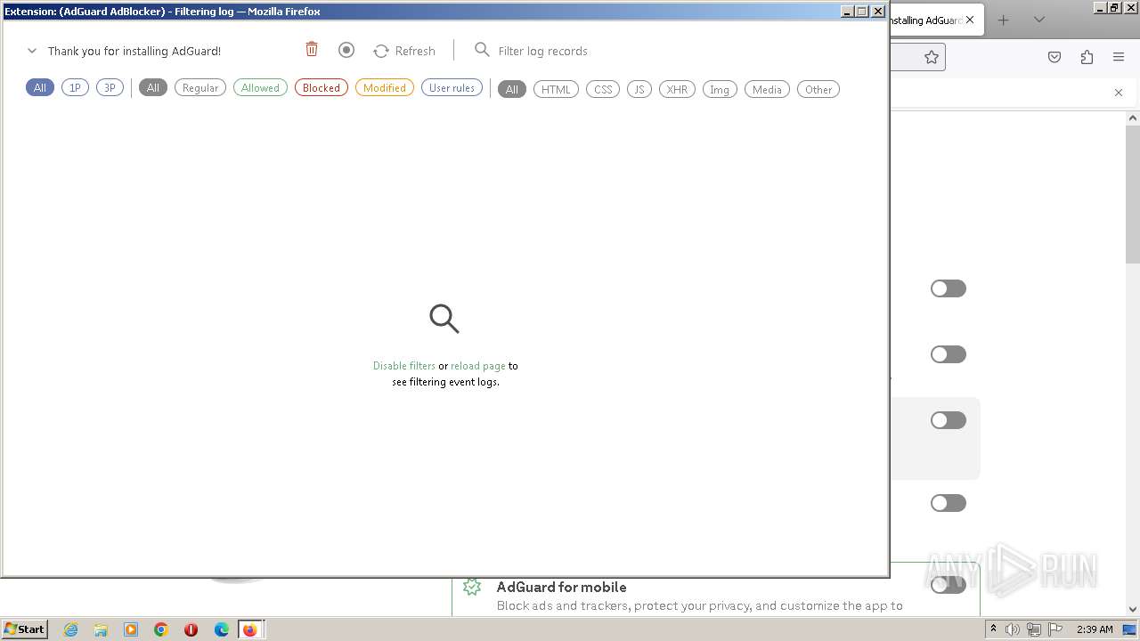Click the Refresh button in filtering log
Screen dimensions: 1140x641
pyautogui.click(x=404, y=51)
